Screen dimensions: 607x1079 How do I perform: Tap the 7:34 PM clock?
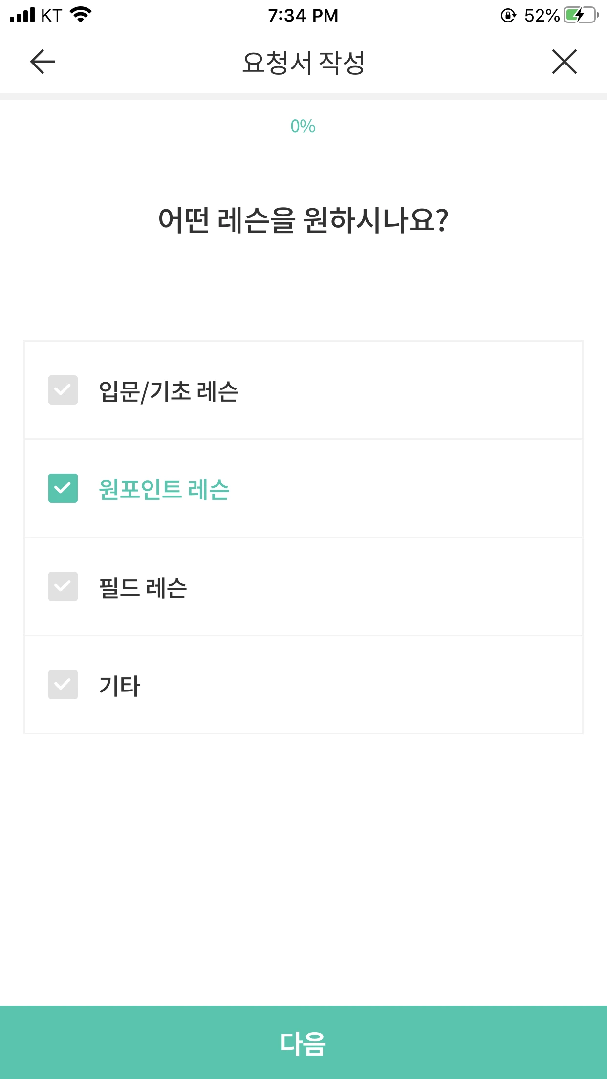303,16
